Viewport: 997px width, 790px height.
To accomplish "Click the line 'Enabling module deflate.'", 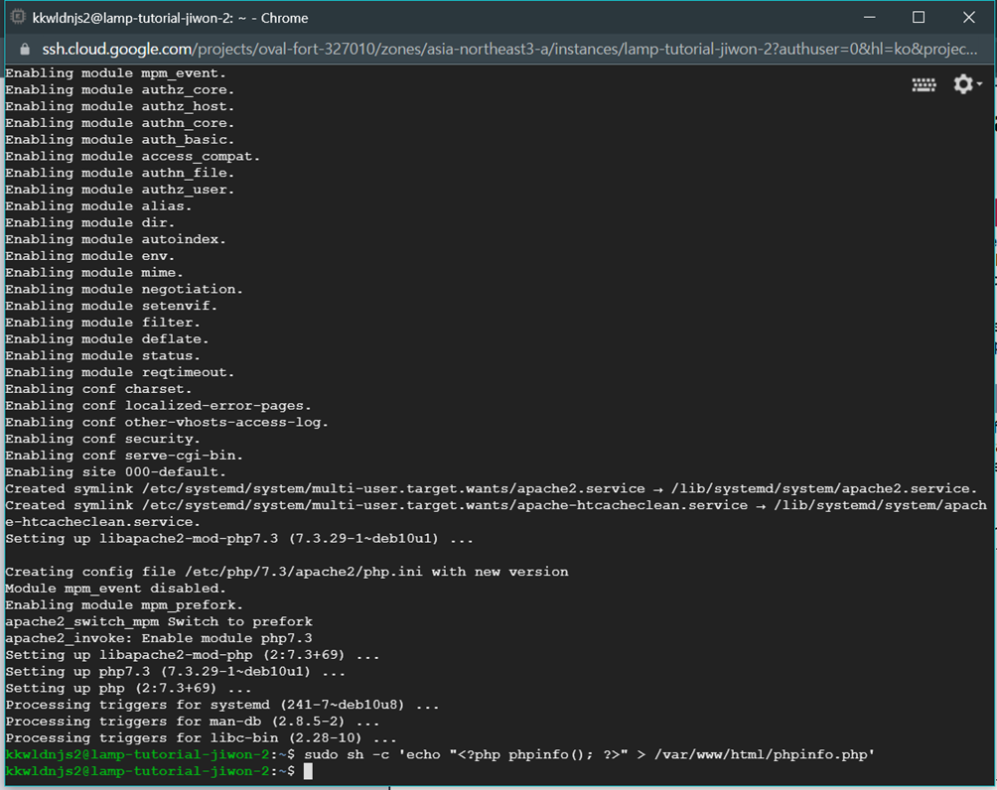I will 107,339.
